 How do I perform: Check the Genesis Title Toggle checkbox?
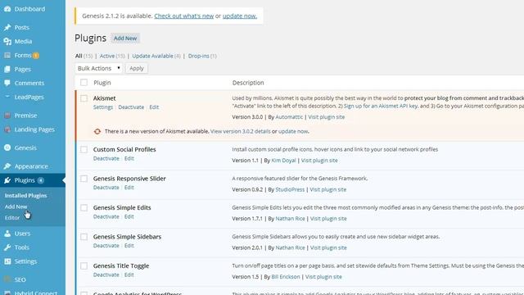84,265
